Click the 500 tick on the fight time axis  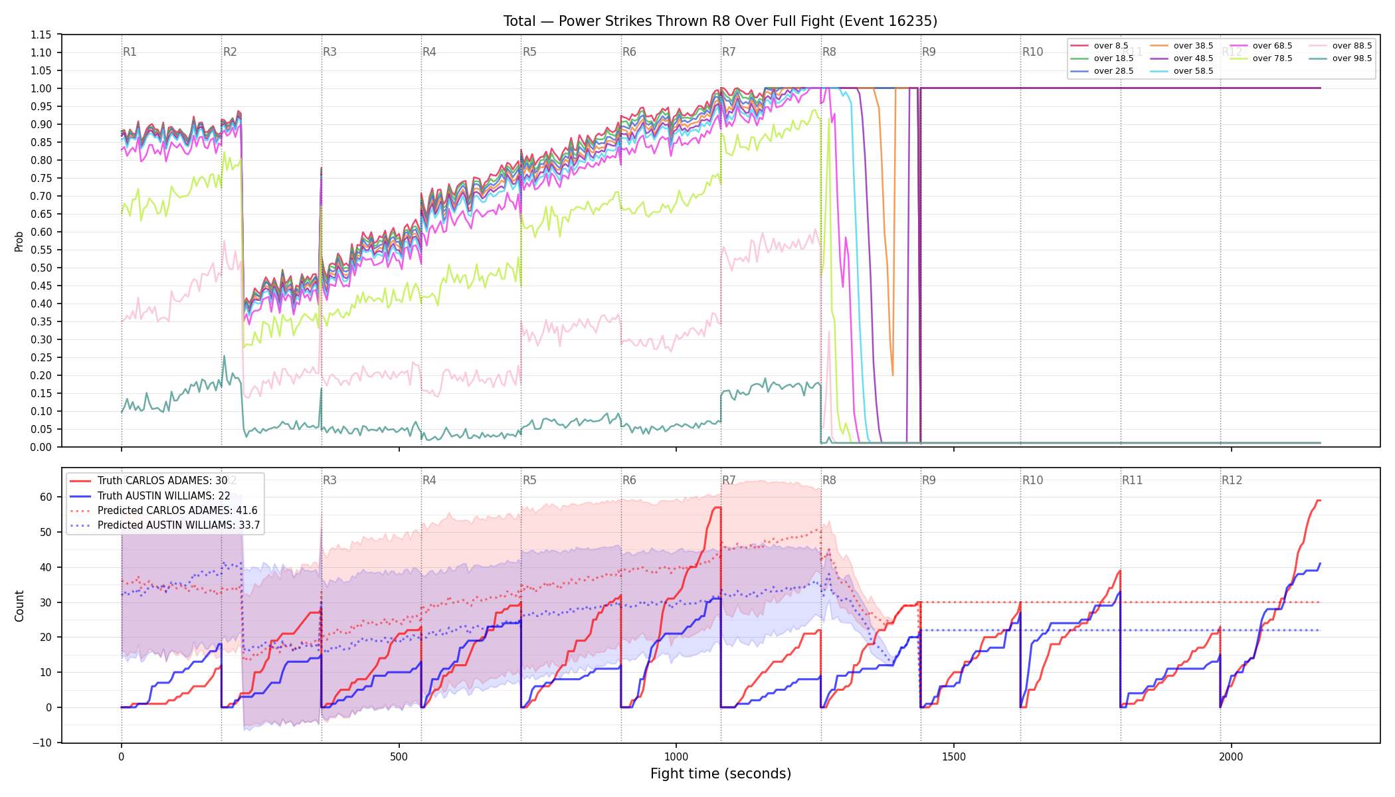(399, 756)
